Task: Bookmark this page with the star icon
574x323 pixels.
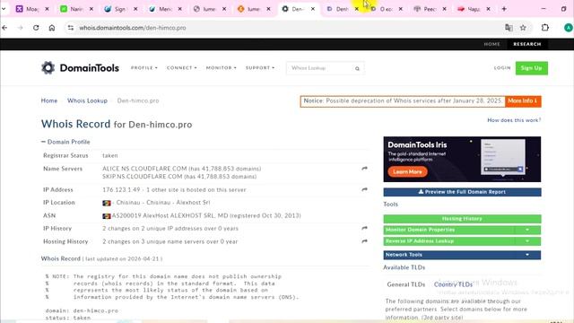Action: click(x=523, y=28)
